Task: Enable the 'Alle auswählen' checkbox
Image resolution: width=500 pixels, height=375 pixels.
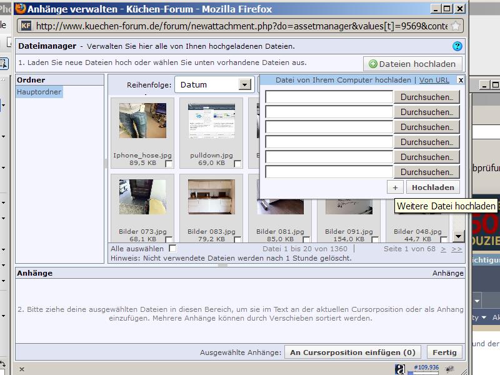Action: click(172, 248)
